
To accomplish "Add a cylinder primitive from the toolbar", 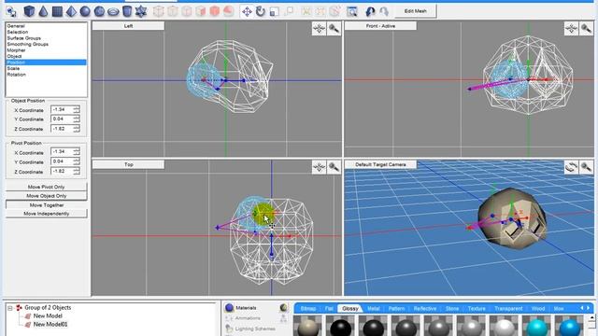I will [x=127, y=11].
